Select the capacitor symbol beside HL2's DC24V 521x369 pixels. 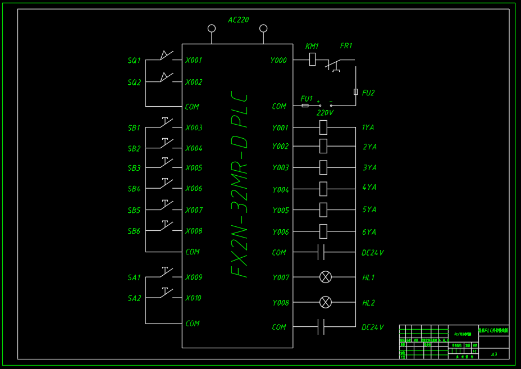(x=321, y=327)
